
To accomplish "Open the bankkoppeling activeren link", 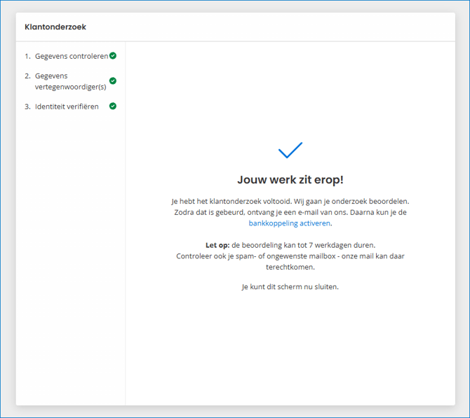I will [x=289, y=223].
